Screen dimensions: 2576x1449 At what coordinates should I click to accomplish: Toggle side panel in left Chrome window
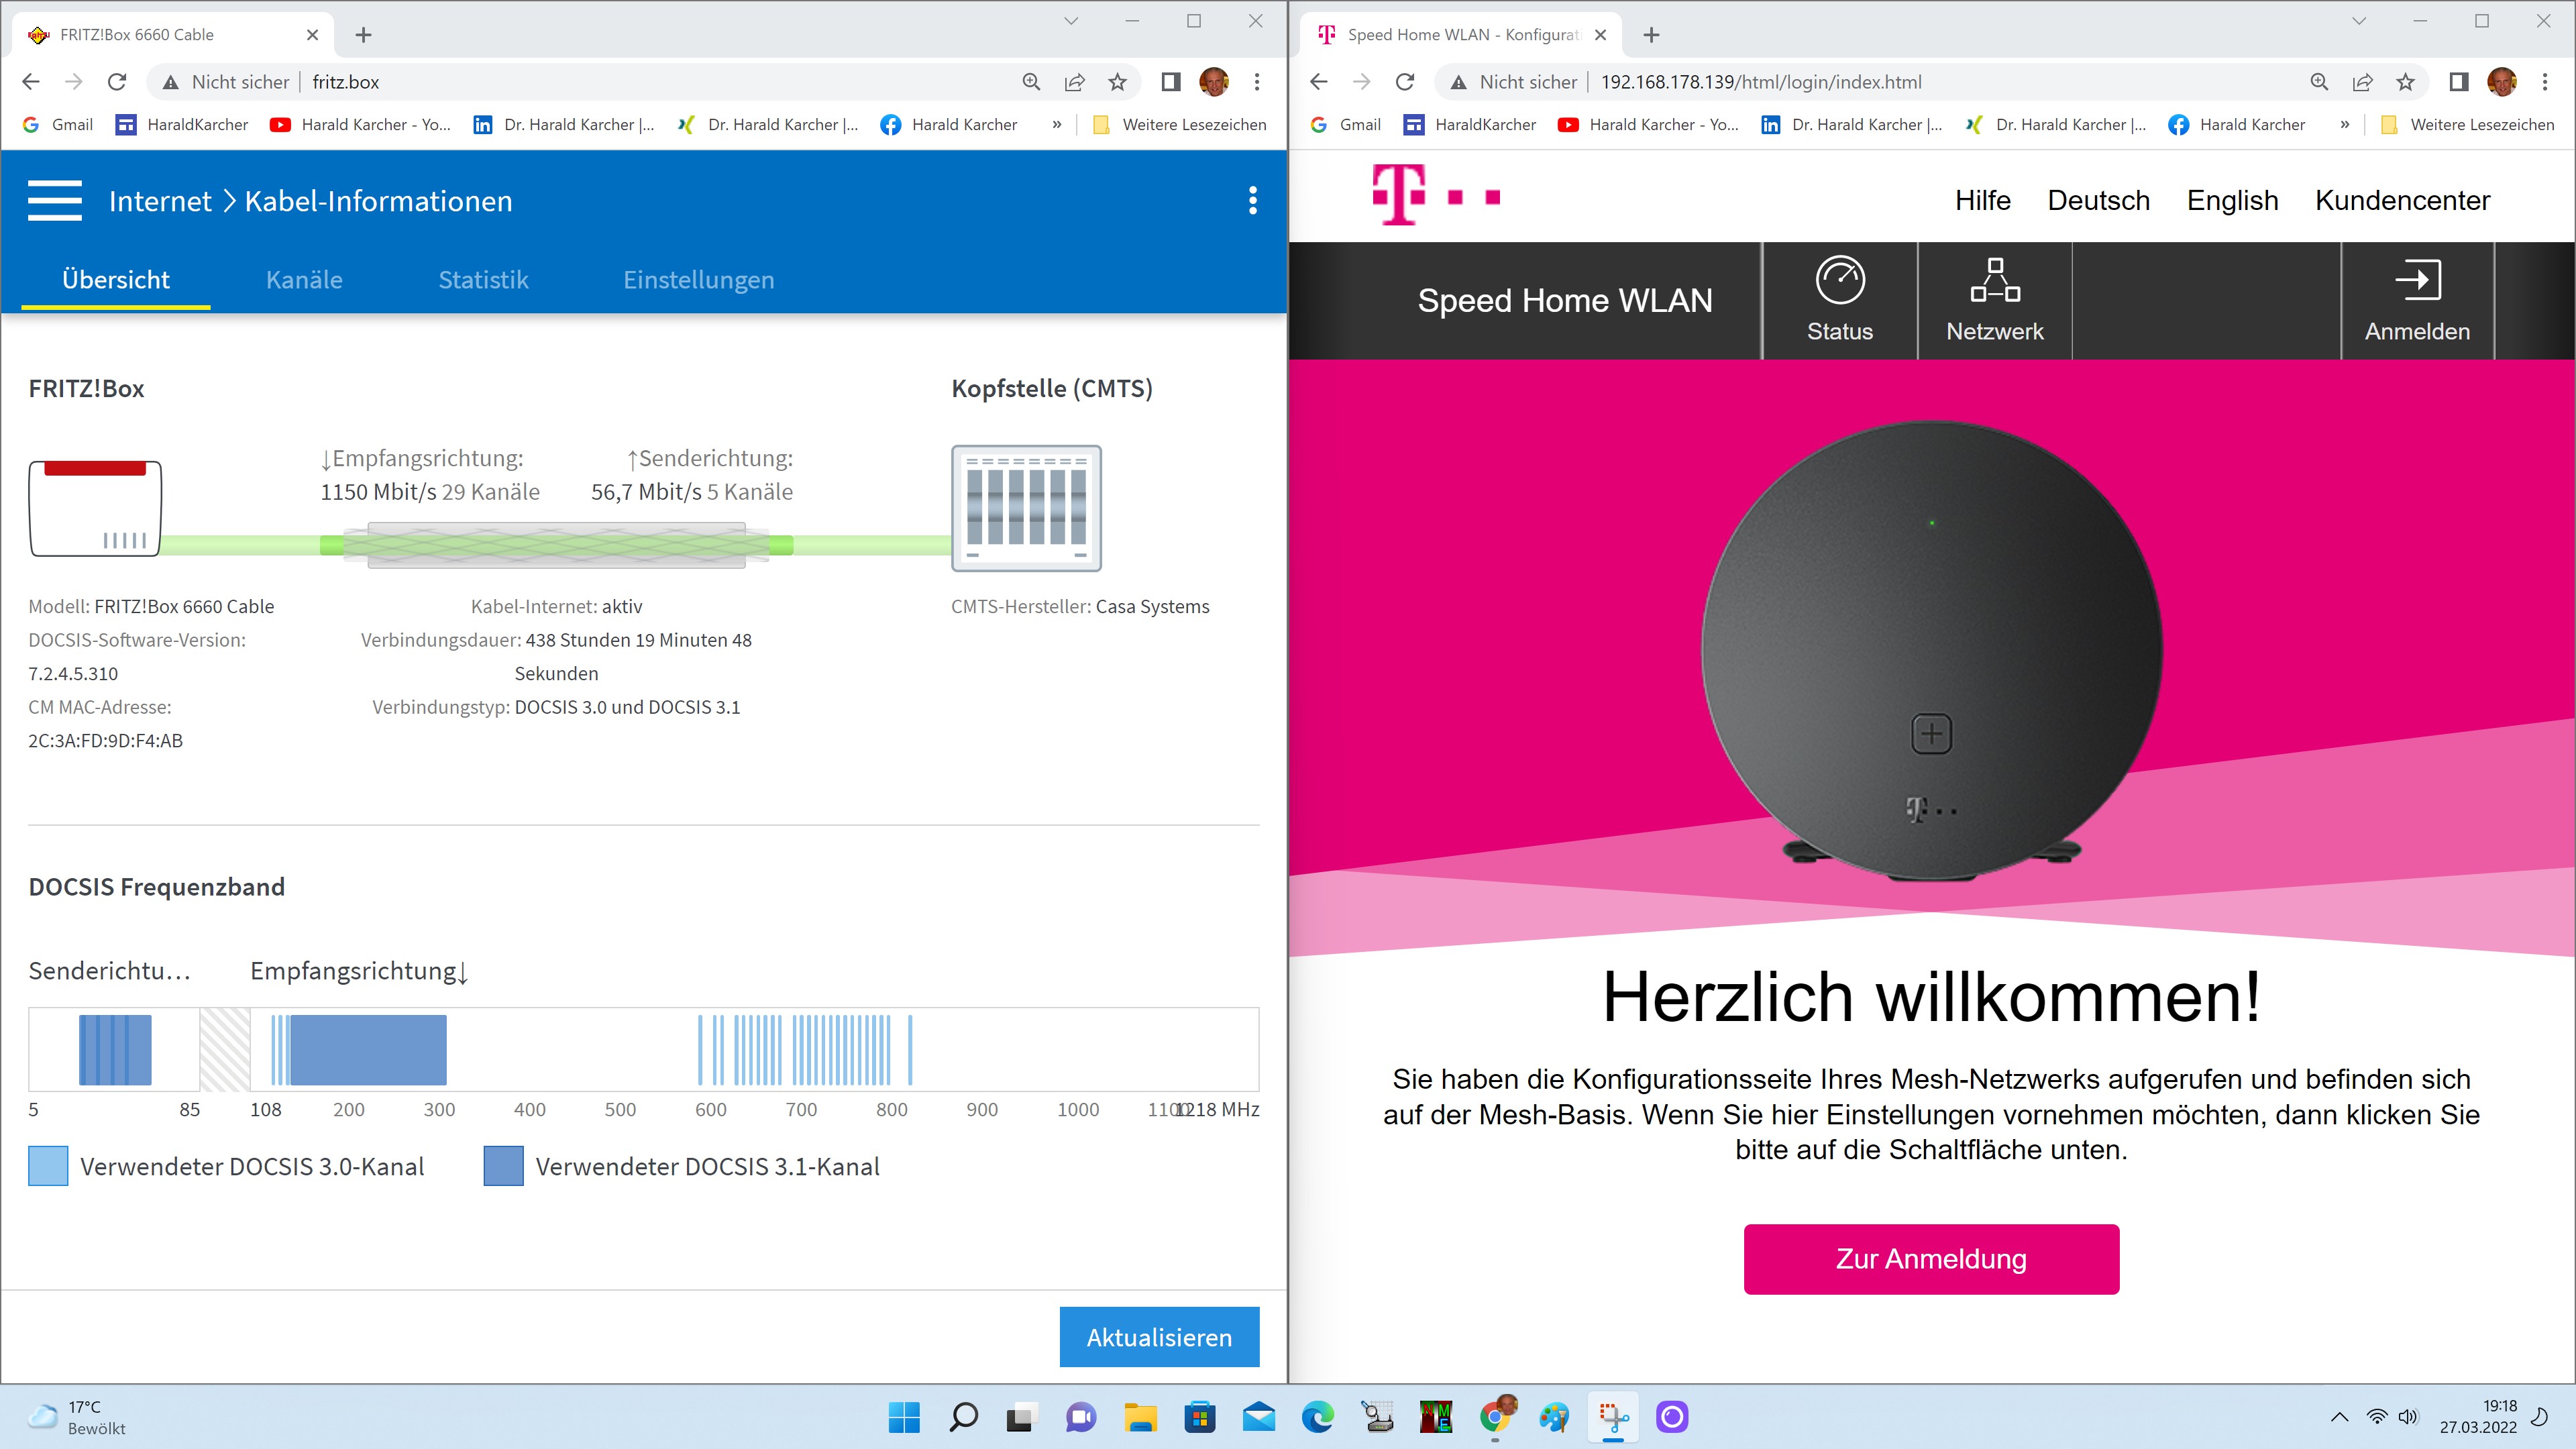pos(1170,82)
